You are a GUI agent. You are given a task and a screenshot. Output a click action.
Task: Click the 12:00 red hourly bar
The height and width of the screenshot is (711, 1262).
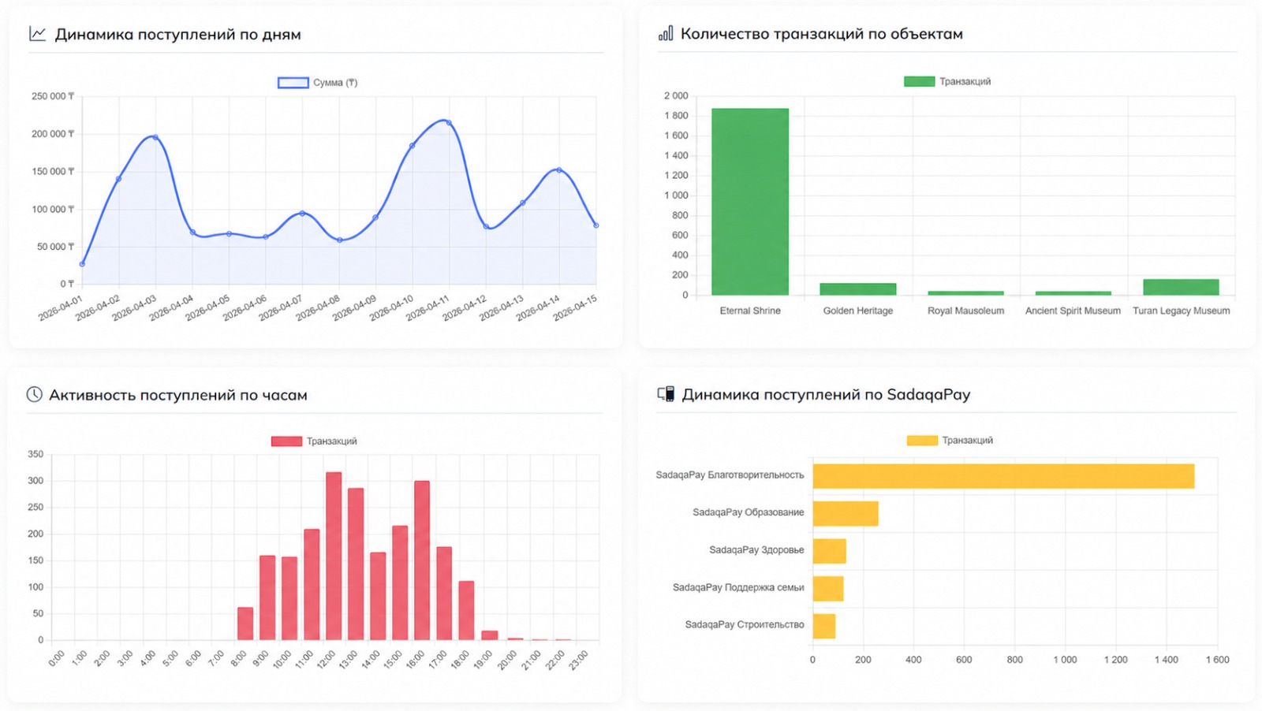[334, 556]
